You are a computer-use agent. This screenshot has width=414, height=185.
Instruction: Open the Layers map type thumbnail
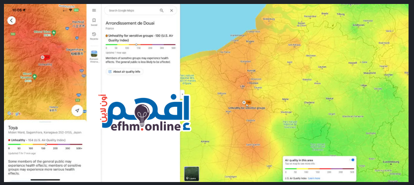(x=192, y=174)
